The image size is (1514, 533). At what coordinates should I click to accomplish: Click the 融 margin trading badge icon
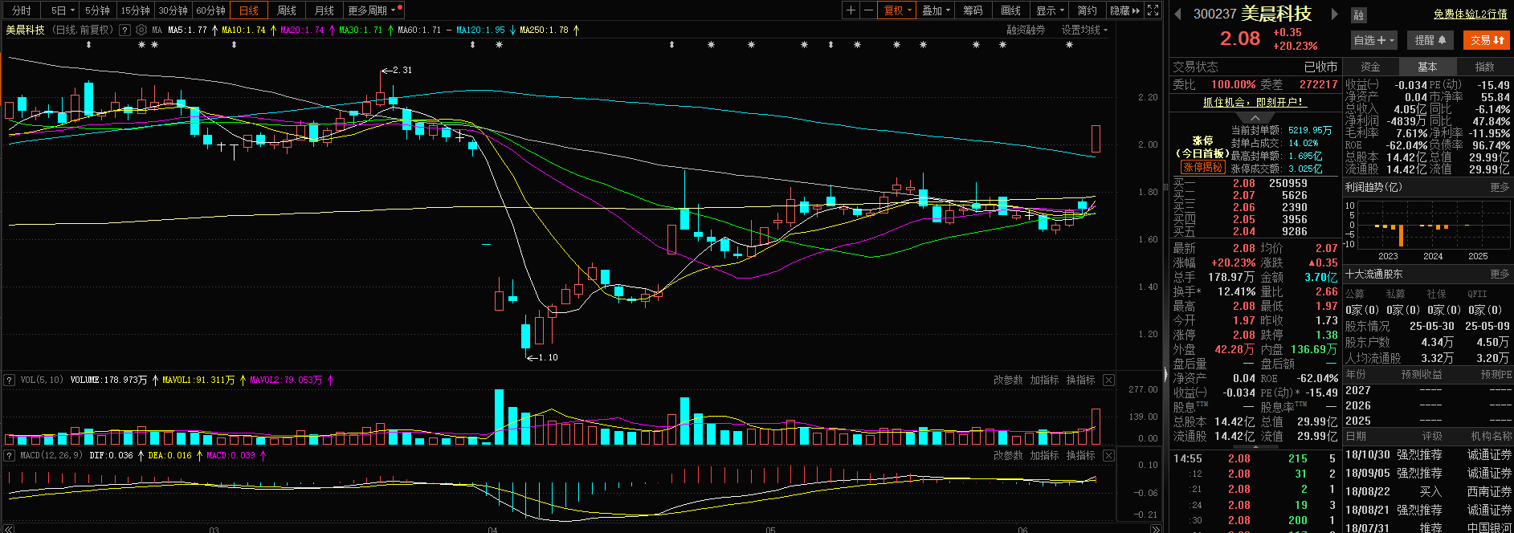click(x=1359, y=15)
